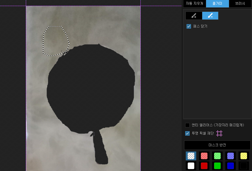Image resolution: width=252 pixels, height=171 pixels.
Task: Choose the light green checkered swatch
Action: (217, 156)
